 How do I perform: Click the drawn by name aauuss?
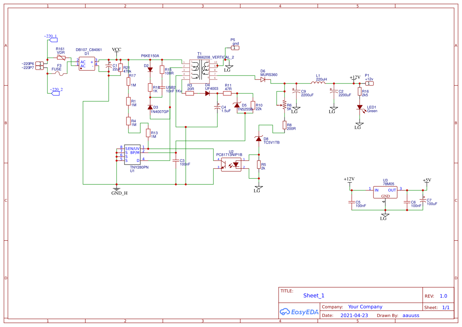[x=411, y=315]
